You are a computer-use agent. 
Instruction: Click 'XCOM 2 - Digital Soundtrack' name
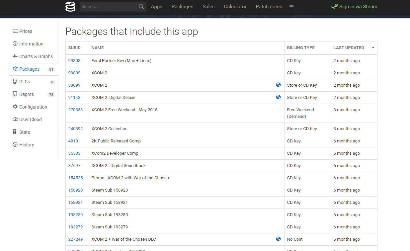pos(119,166)
